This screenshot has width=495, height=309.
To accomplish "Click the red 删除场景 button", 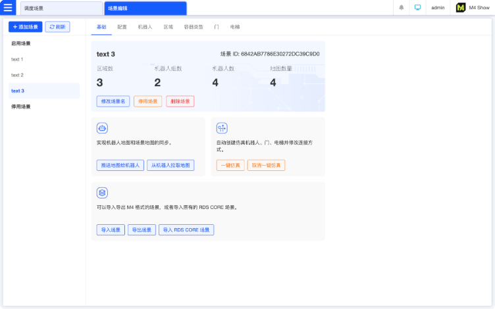I will [x=180, y=101].
